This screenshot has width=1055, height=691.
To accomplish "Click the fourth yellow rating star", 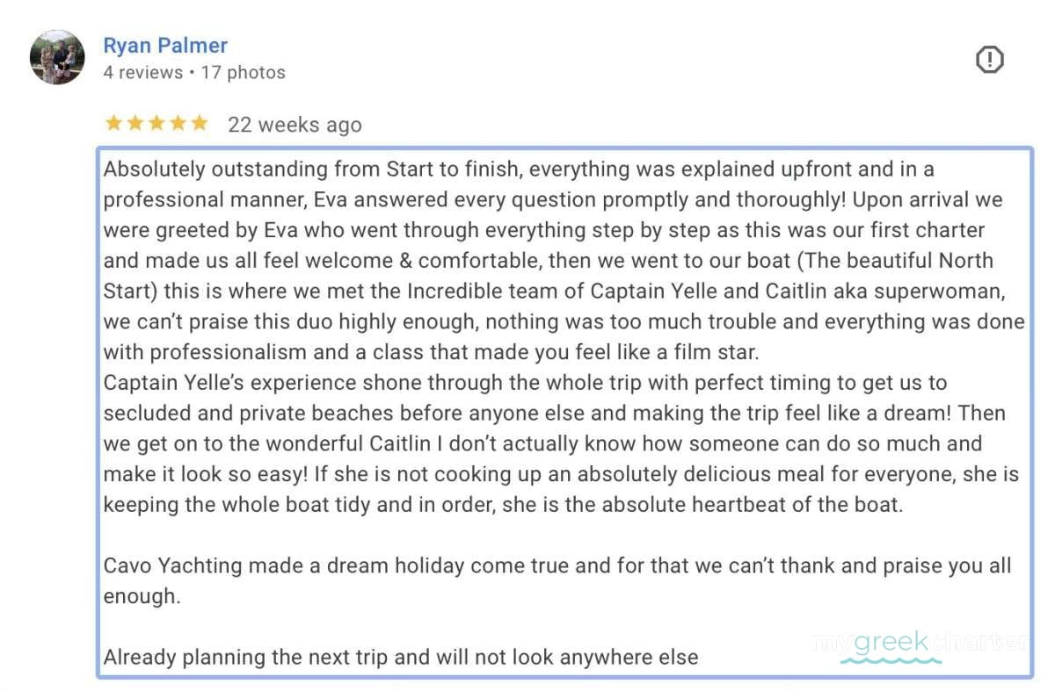I will (x=178, y=123).
